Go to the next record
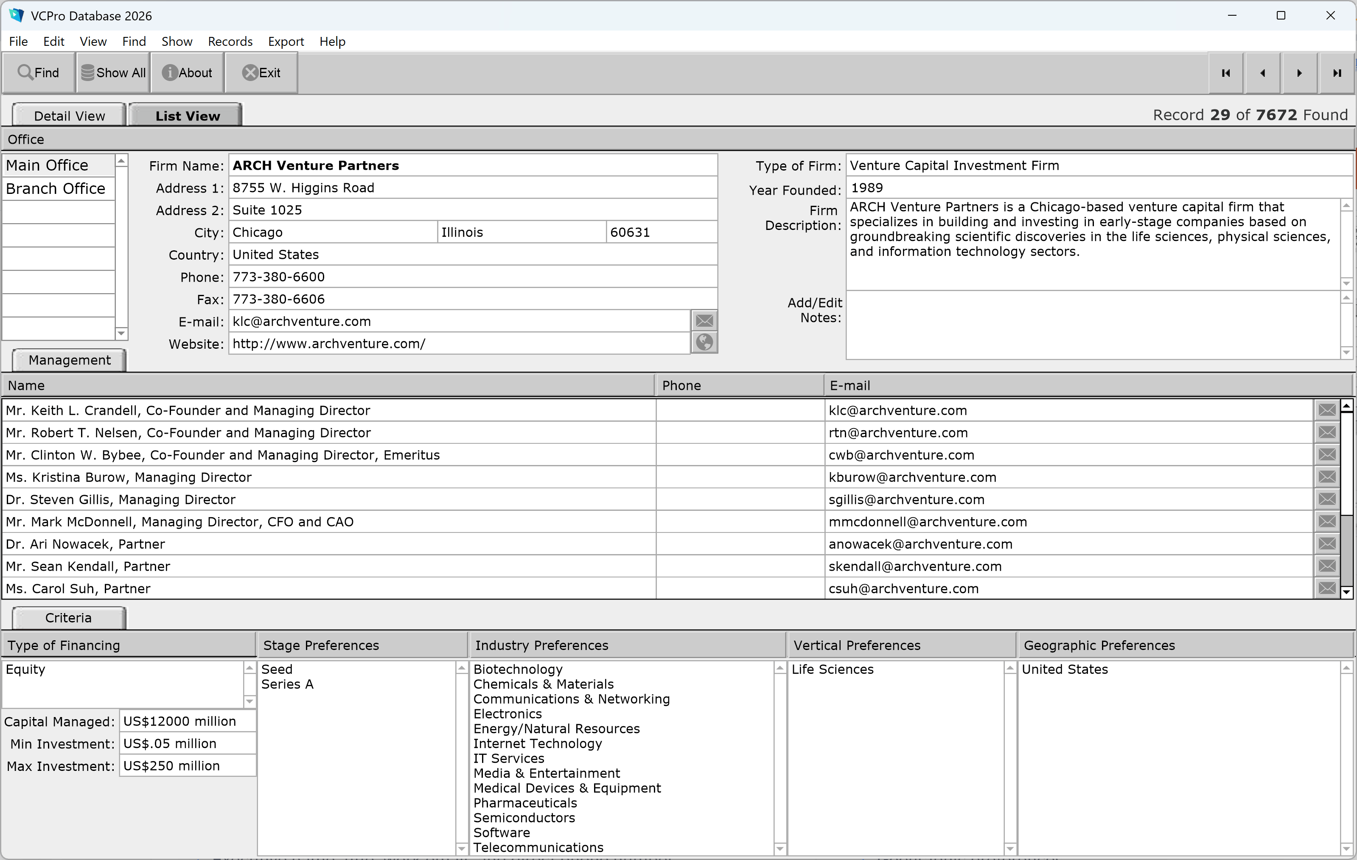 click(1300, 73)
